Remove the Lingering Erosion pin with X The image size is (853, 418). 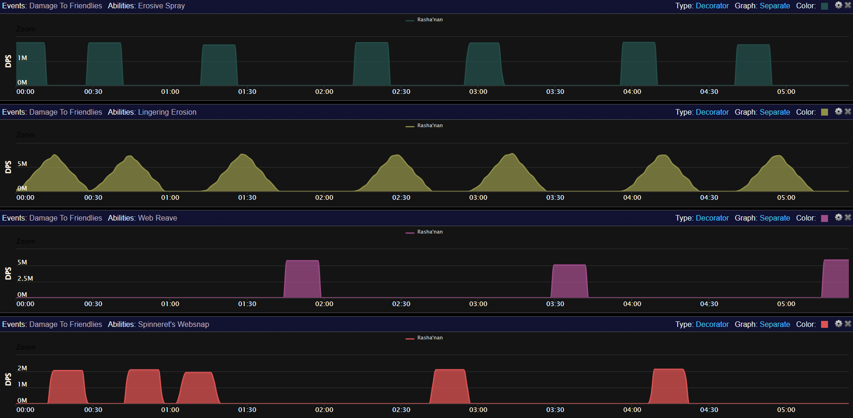[x=847, y=111]
